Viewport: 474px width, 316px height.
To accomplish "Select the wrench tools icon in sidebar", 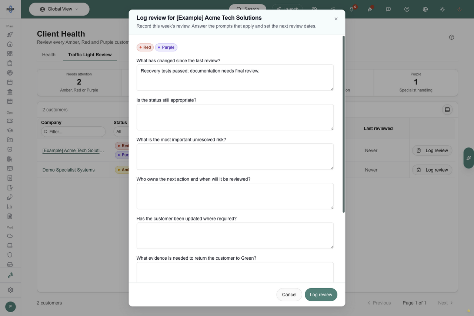I will [10, 275].
